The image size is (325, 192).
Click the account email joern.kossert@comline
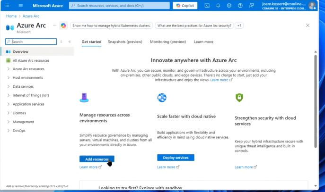tap(284, 4)
